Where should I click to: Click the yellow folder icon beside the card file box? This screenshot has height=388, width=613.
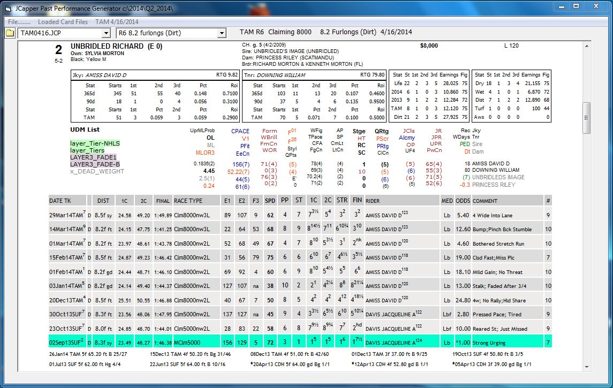pyautogui.click(x=10, y=33)
